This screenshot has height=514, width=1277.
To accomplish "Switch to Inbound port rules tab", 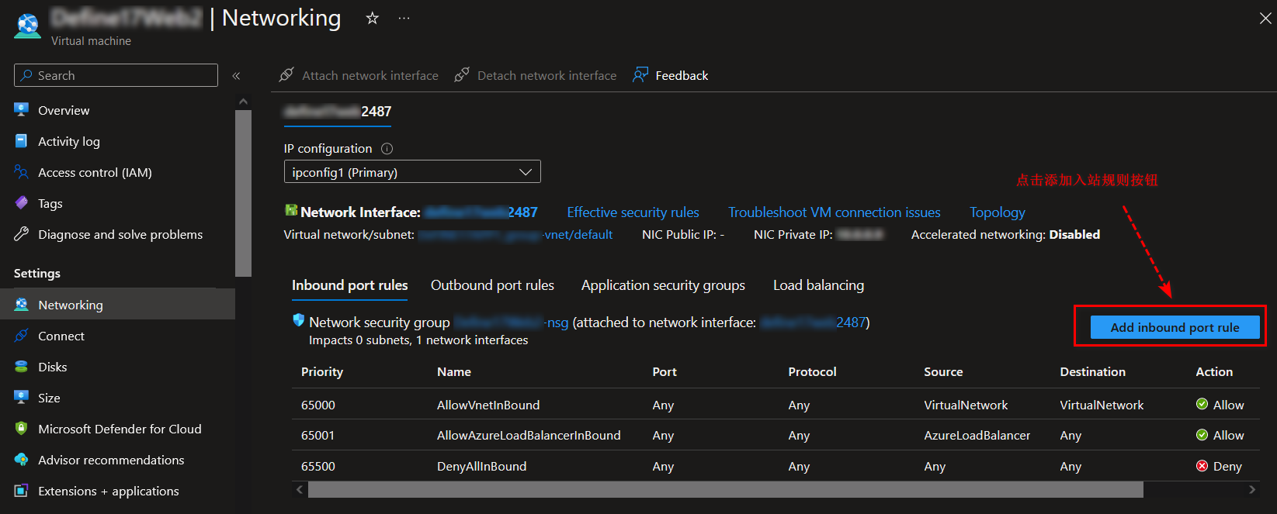I will click(349, 285).
